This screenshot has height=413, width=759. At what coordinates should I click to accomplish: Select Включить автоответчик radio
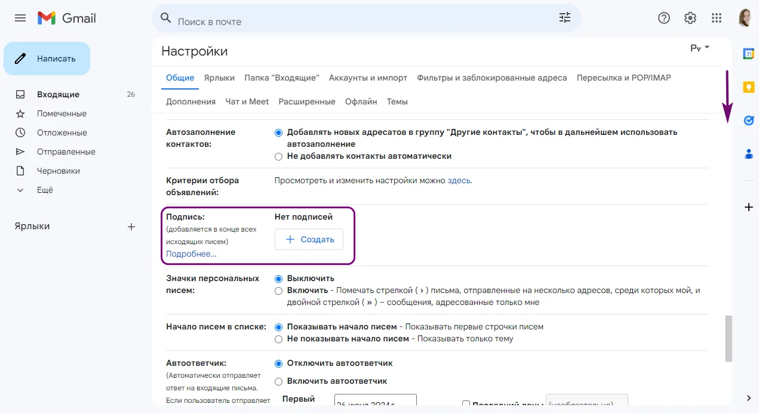pyautogui.click(x=278, y=381)
